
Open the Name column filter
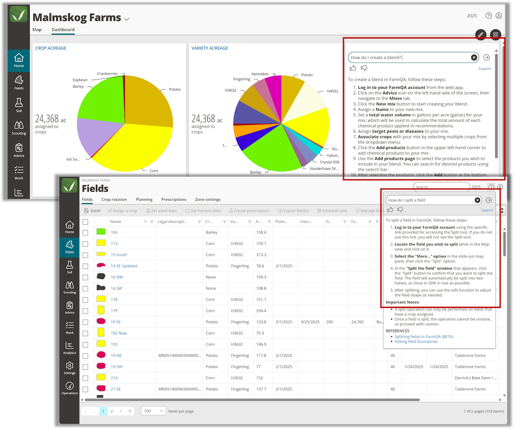pos(152,222)
